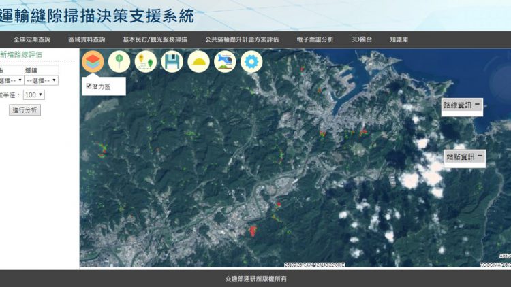
Task: Click the floppy disk save icon
Action: (172, 61)
